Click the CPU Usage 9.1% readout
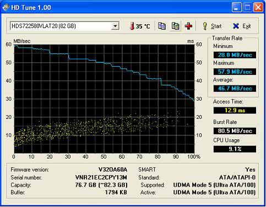 click(235, 149)
